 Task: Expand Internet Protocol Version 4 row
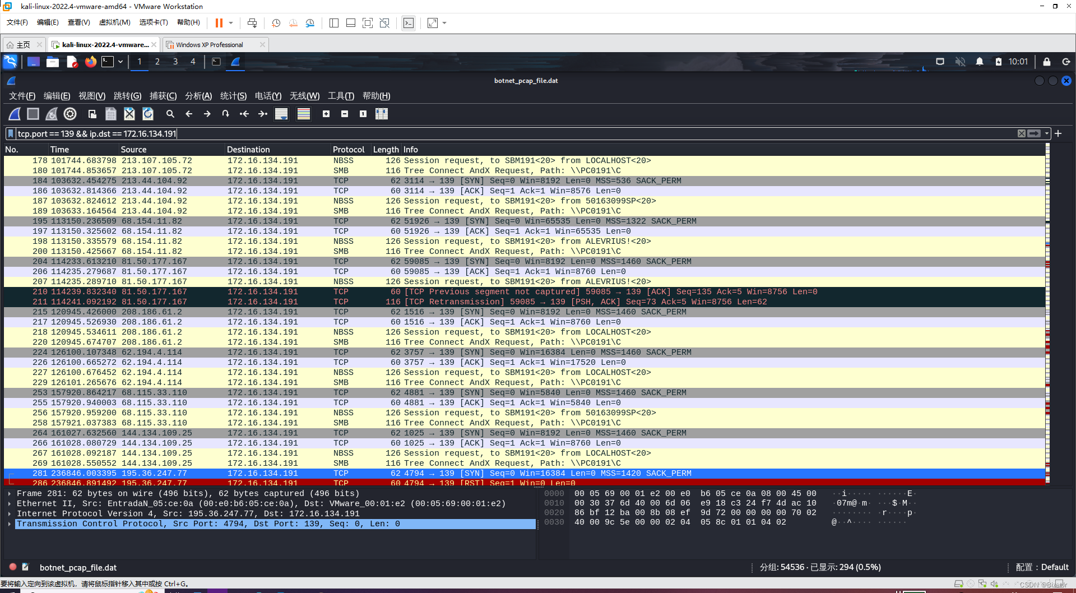(x=10, y=514)
